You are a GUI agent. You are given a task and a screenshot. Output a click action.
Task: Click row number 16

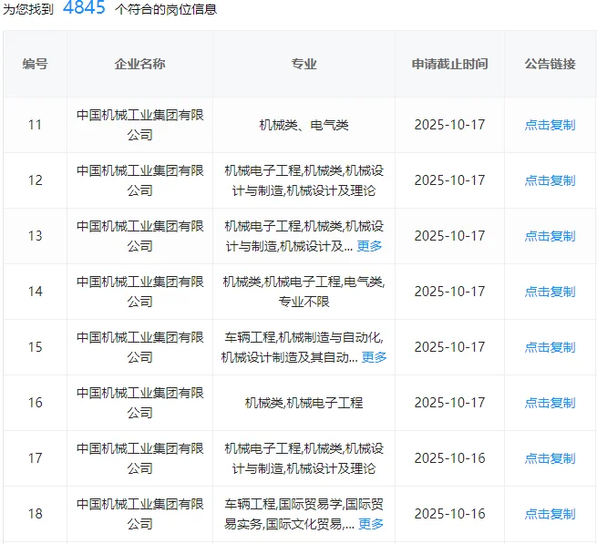click(35, 403)
